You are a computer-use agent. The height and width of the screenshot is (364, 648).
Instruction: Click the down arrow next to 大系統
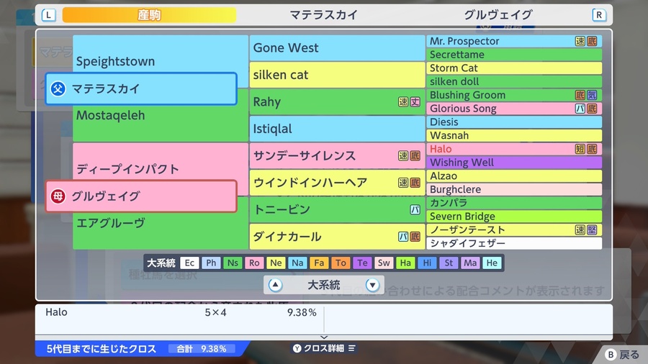click(372, 285)
